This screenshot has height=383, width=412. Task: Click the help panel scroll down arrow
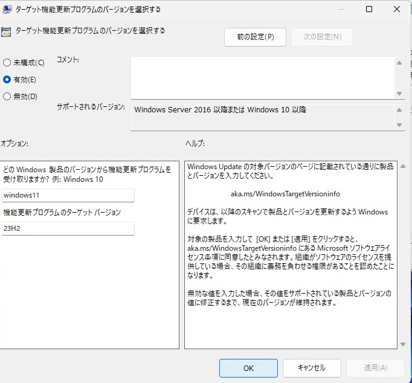(x=403, y=344)
